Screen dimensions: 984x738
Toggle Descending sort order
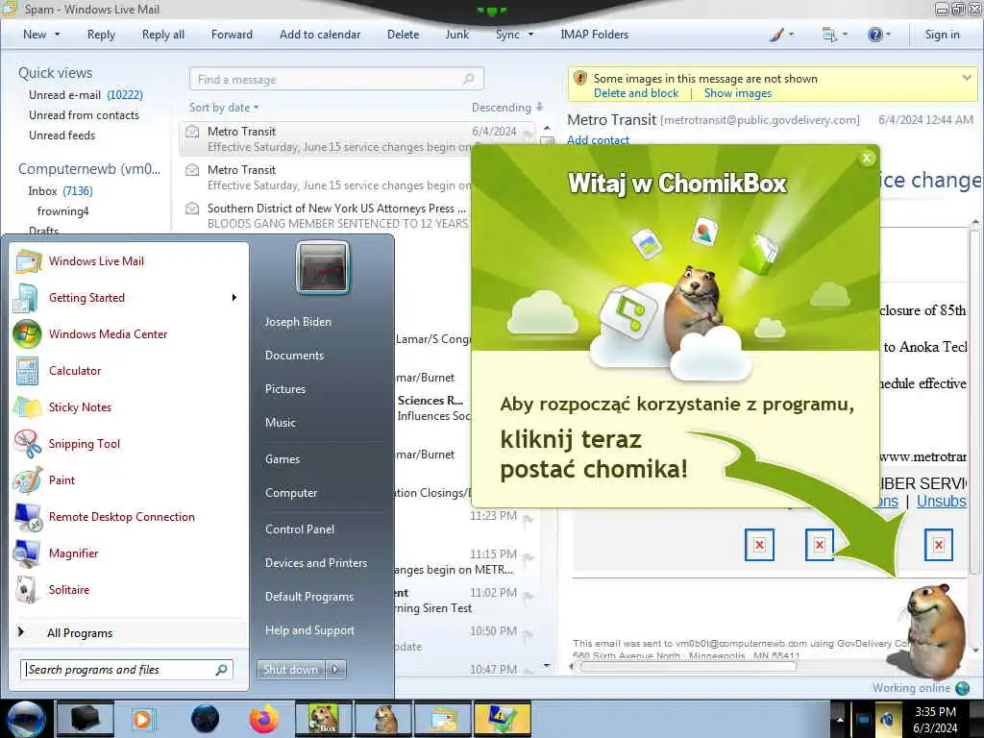[x=507, y=108]
